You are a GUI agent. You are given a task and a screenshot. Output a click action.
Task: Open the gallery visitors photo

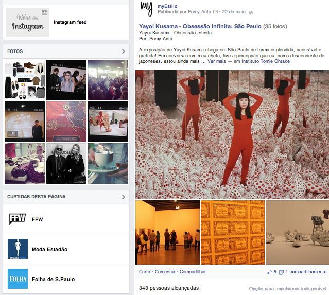coord(167,232)
